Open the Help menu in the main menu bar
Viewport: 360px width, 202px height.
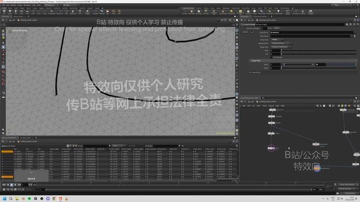pyautogui.click(x=39, y=5)
